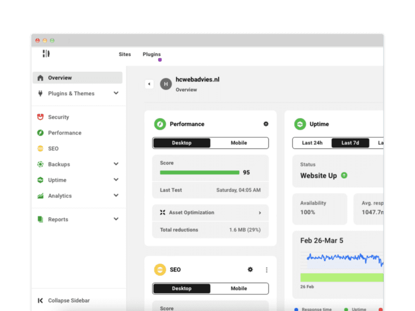The image size is (415, 311).
Task: Click the red Security shield icon
Action: [40, 117]
